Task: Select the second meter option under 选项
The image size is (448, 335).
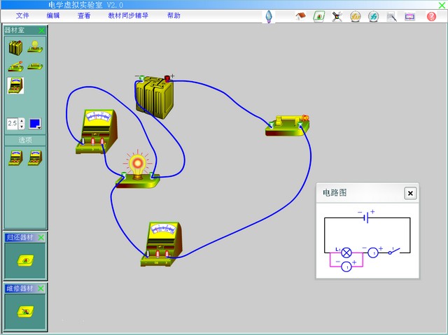Action: (x=34, y=159)
